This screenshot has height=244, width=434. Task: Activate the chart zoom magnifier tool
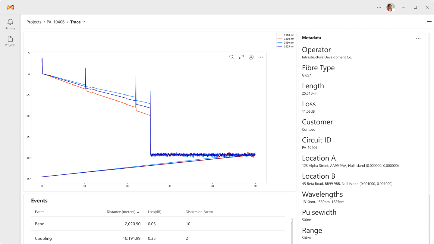pos(231,57)
